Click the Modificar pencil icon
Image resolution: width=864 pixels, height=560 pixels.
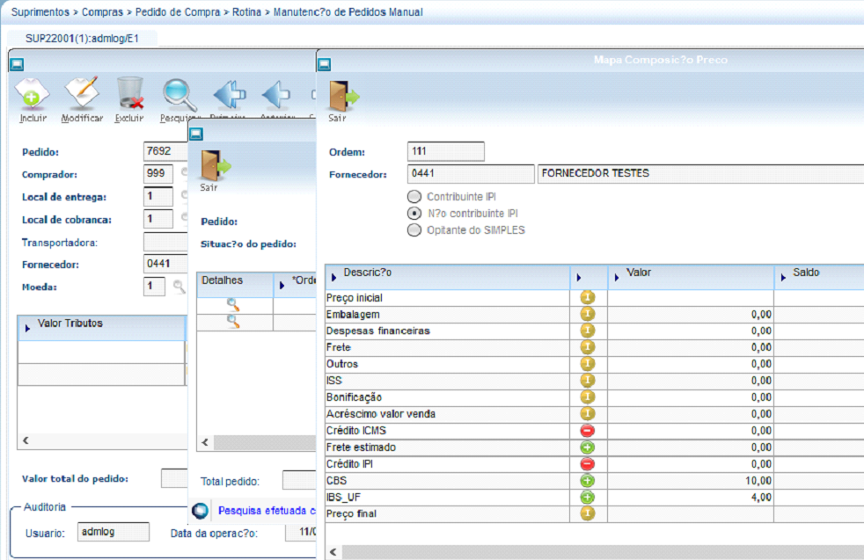82,93
